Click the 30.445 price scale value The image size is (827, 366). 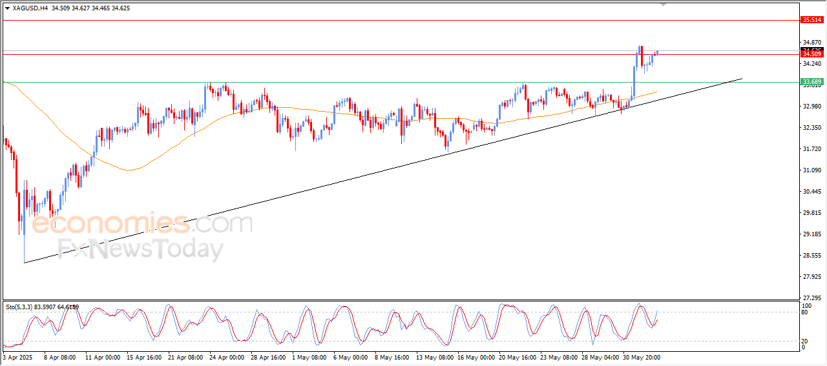(812, 192)
